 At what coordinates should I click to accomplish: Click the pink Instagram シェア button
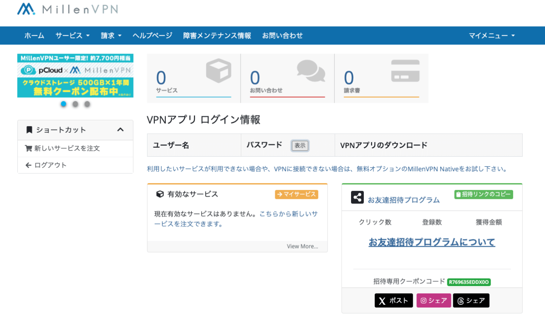pyautogui.click(x=434, y=301)
